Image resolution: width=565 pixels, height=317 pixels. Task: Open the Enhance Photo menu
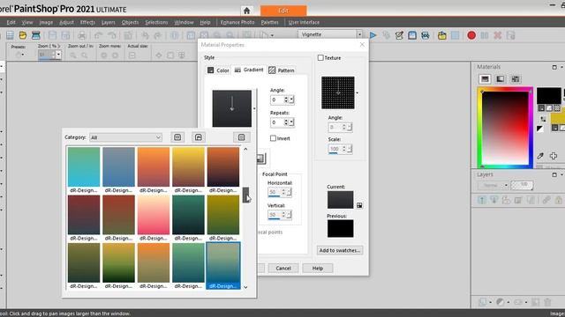click(x=237, y=22)
